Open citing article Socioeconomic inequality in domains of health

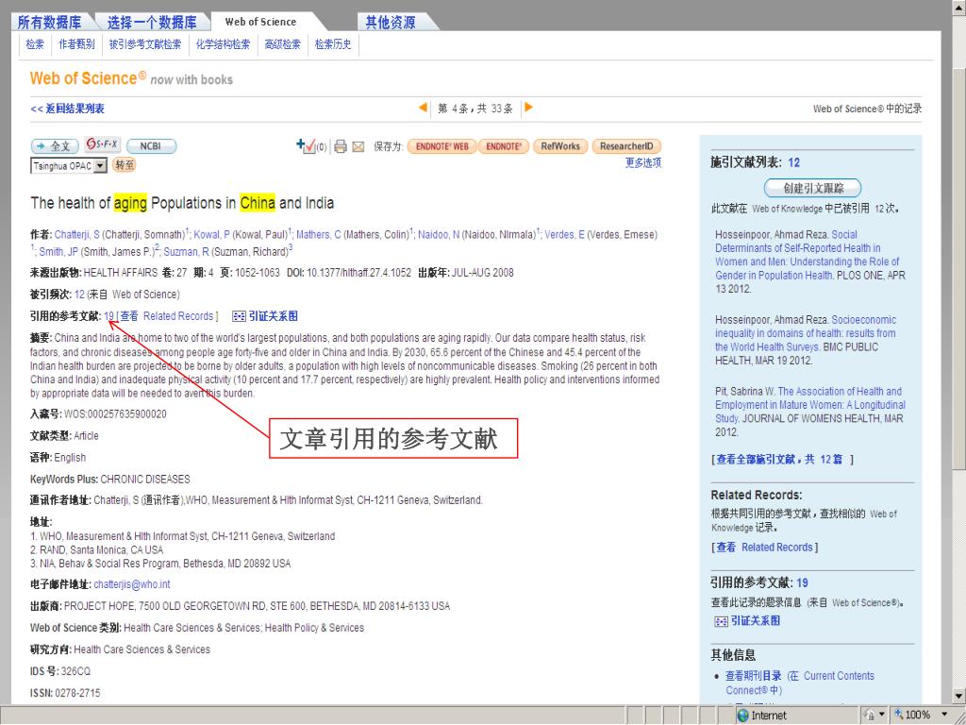tap(806, 333)
